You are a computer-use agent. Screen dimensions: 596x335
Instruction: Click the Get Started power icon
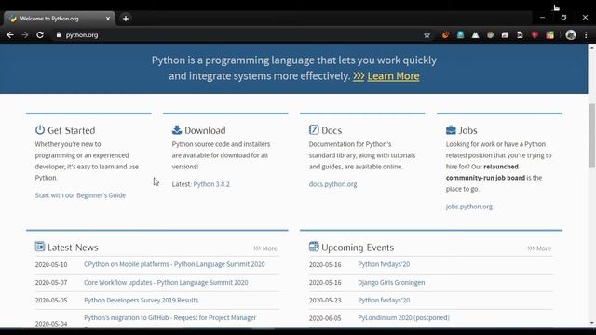[40, 130]
